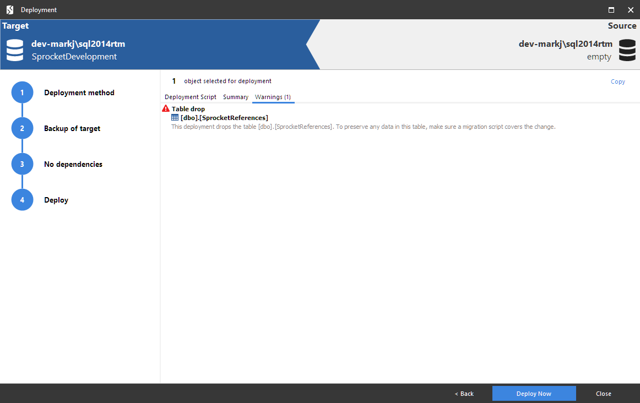
Task: Click the table icon beside [dbo].[SprocketReferences]
Action: [x=176, y=117]
